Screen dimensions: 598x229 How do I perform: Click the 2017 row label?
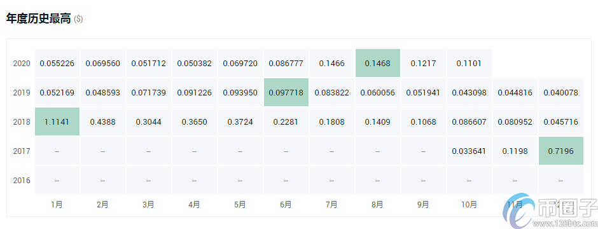click(x=22, y=151)
